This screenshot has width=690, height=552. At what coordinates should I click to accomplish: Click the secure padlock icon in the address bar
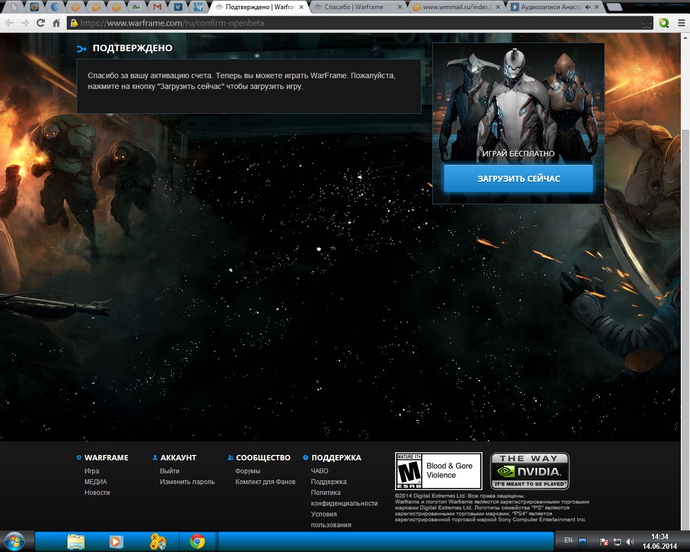click(x=74, y=23)
